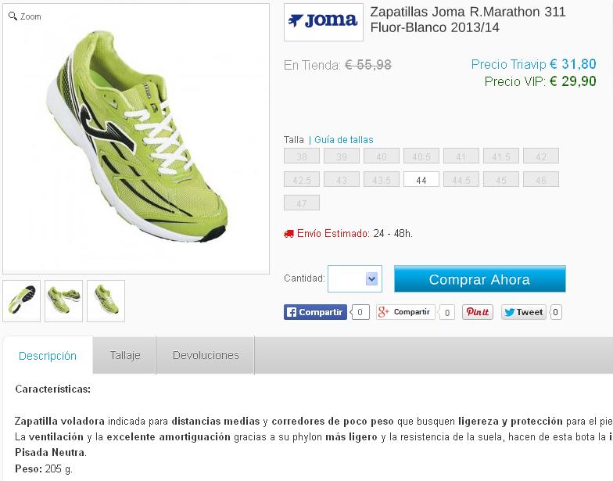Click the Cantidad dropdown arrow
Image resolution: width=613 pixels, height=481 pixels.
click(371, 278)
